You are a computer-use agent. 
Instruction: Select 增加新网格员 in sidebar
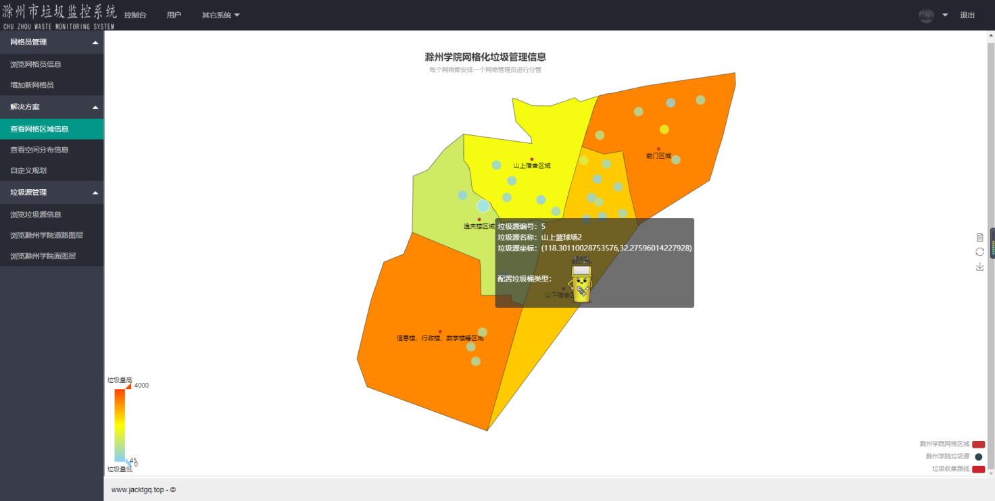tap(52, 85)
